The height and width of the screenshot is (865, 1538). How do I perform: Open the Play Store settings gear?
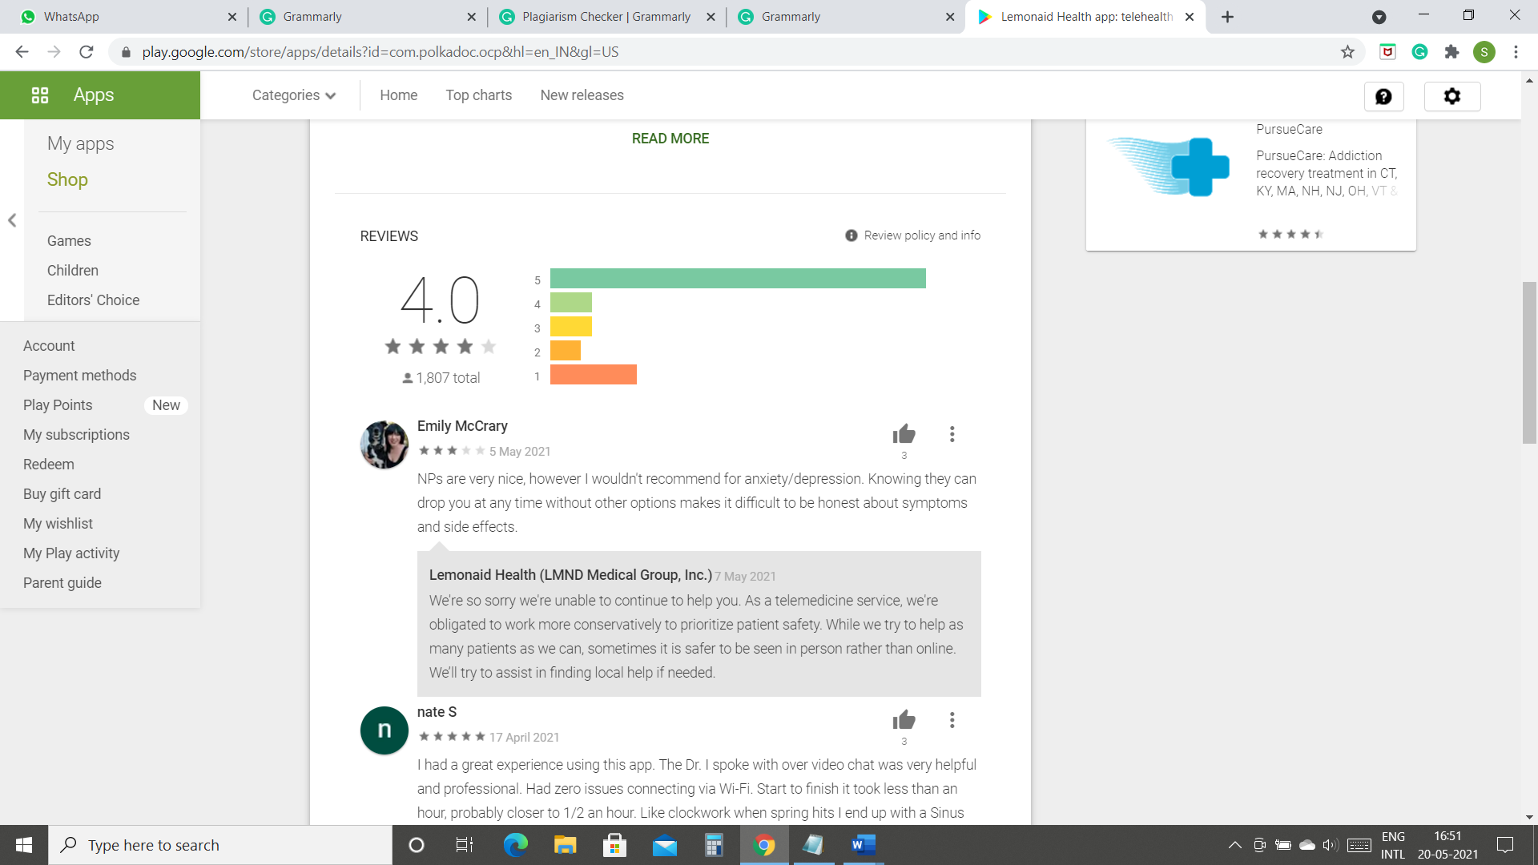(x=1451, y=96)
